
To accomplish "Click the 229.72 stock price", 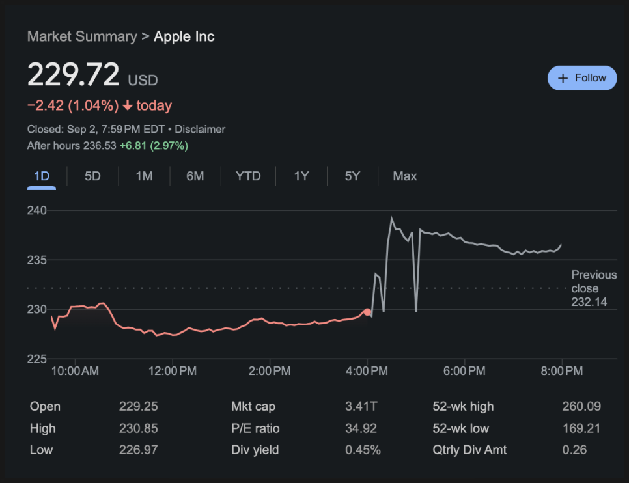I will (74, 74).
